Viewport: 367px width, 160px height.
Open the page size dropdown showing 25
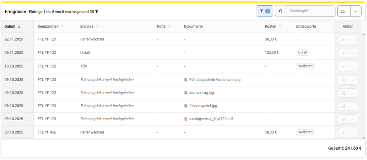[x=356, y=11]
